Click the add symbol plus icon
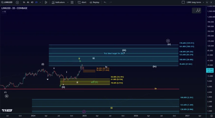Image resolution: width=215 pixels, height=118 pixels. (x=17, y=2)
